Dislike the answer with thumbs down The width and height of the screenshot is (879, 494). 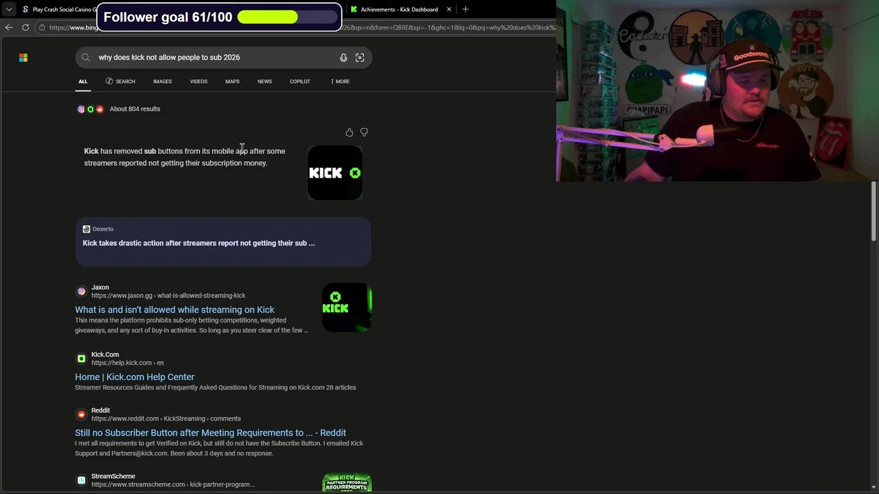[364, 132]
